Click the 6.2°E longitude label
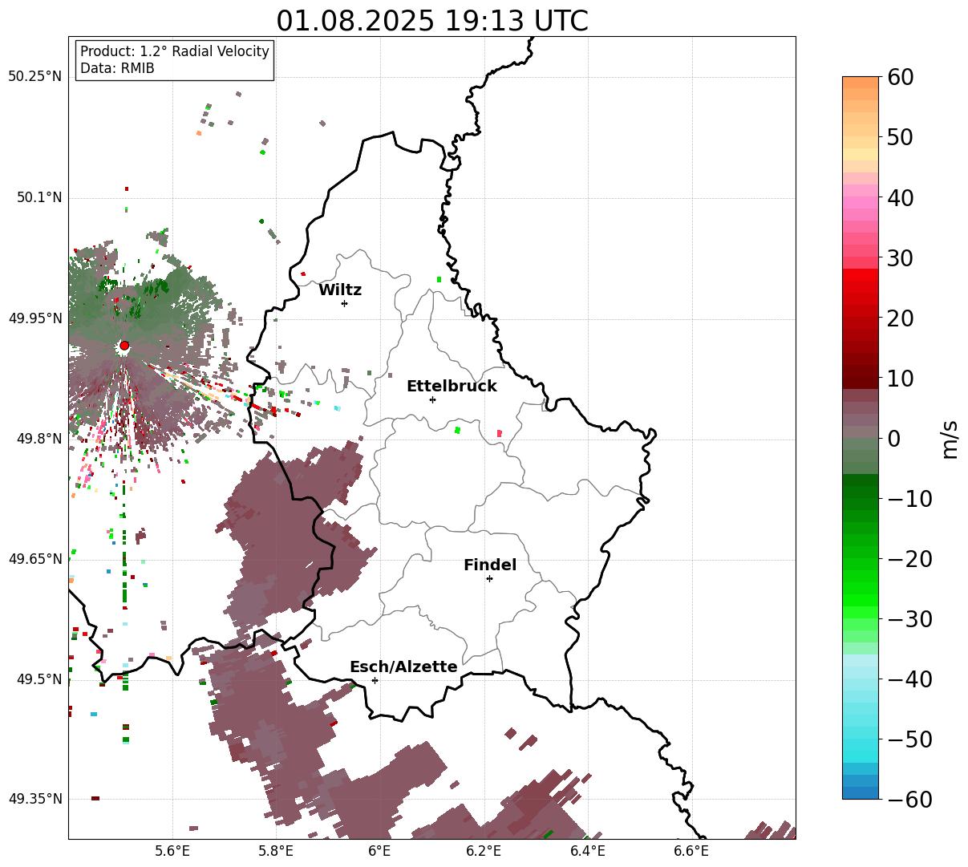Image resolution: width=968 pixels, height=867 pixels. 484,851
